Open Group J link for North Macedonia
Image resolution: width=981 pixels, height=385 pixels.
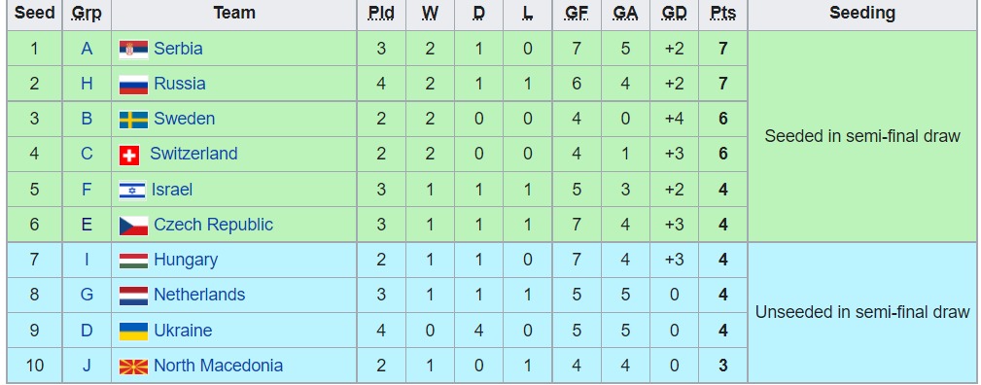(87, 365)
